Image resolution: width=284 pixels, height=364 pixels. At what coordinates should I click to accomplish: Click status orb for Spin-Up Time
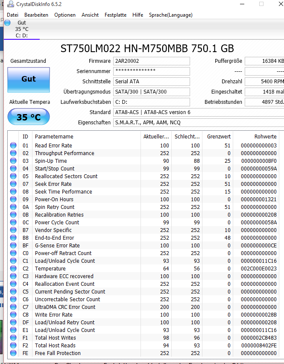(13, 161)
